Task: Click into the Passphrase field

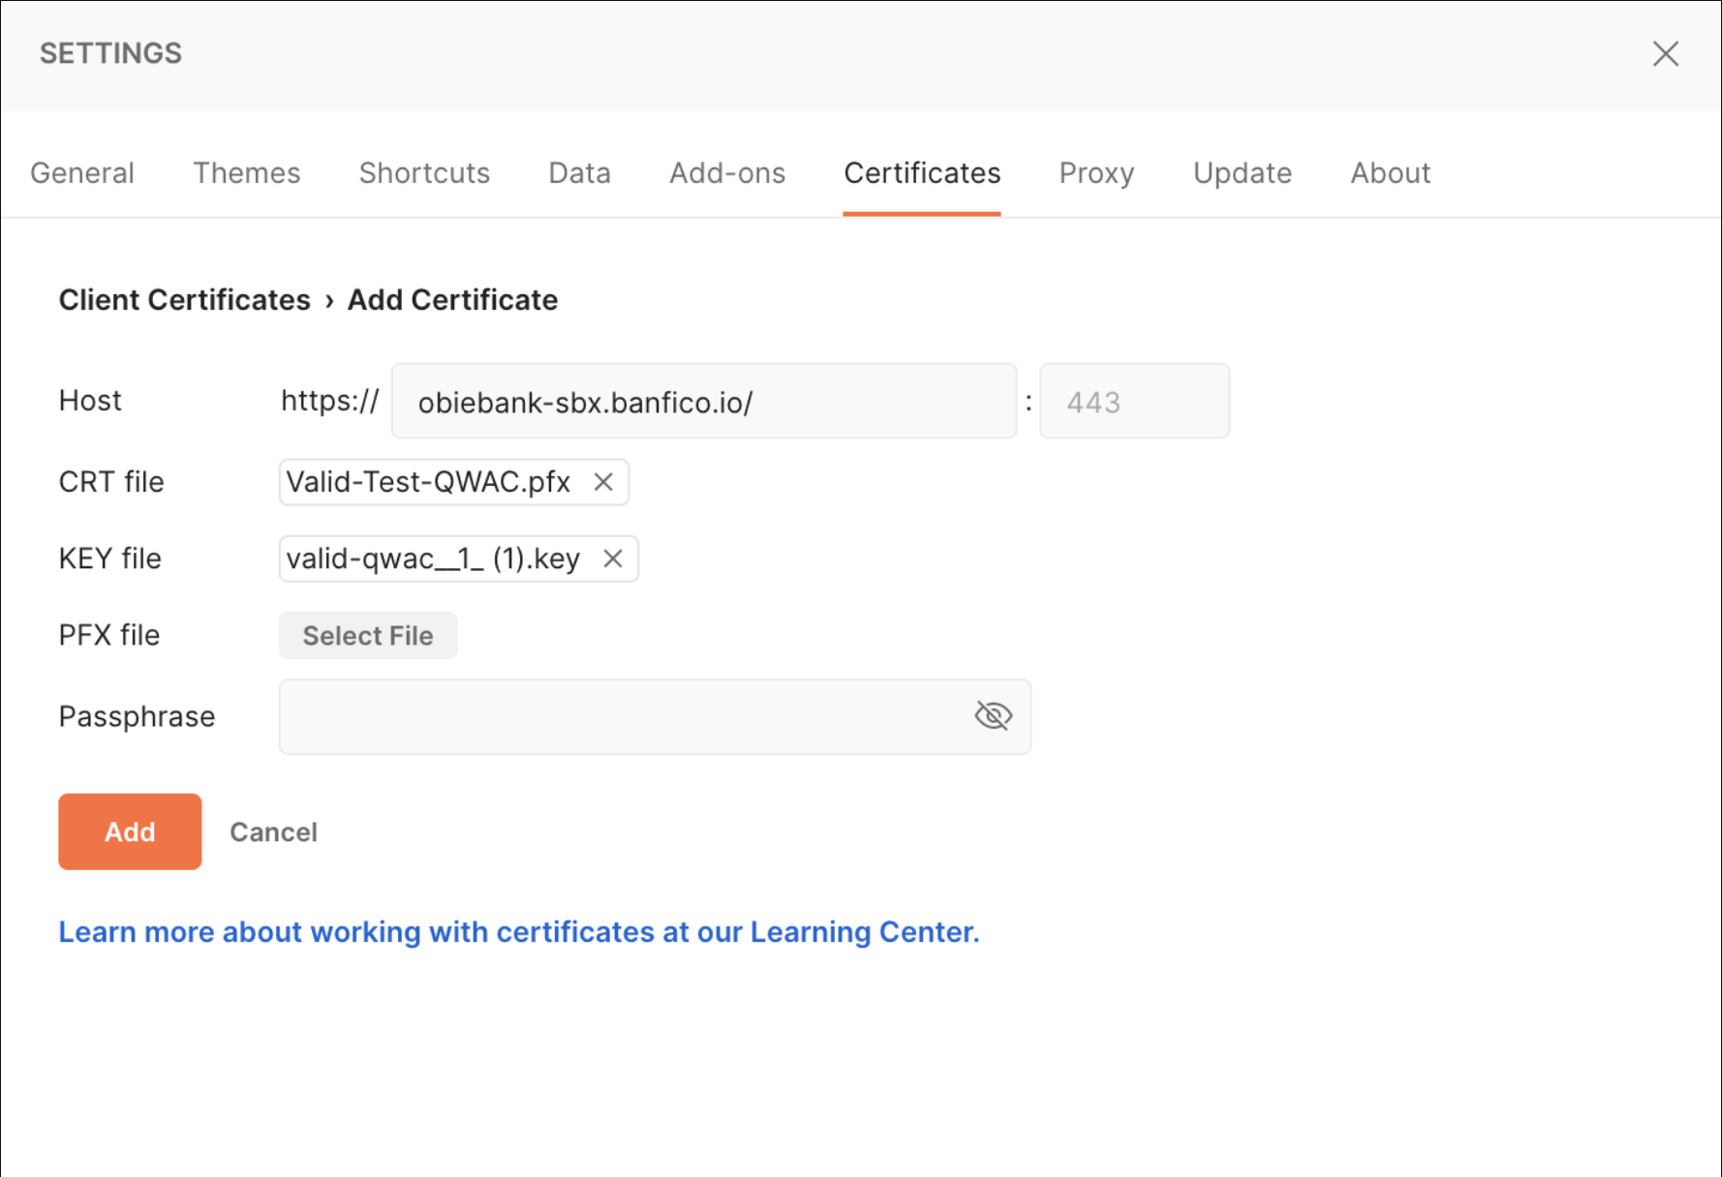Action: tap(620, 717)
